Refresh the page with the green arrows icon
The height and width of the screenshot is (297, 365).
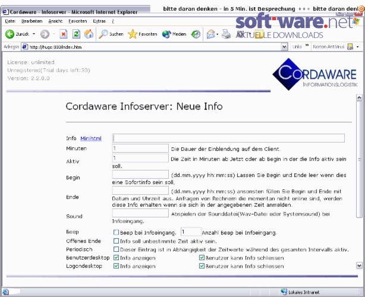(x=76, y=34)
